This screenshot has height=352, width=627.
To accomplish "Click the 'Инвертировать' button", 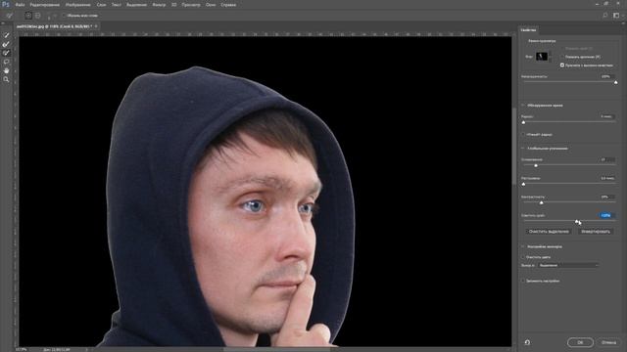I will 596,232.
